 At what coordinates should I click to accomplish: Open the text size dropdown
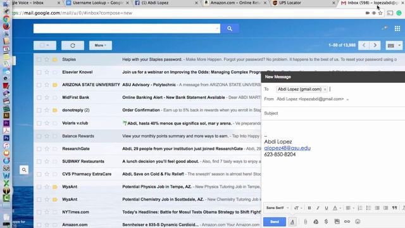pos(298,208)
